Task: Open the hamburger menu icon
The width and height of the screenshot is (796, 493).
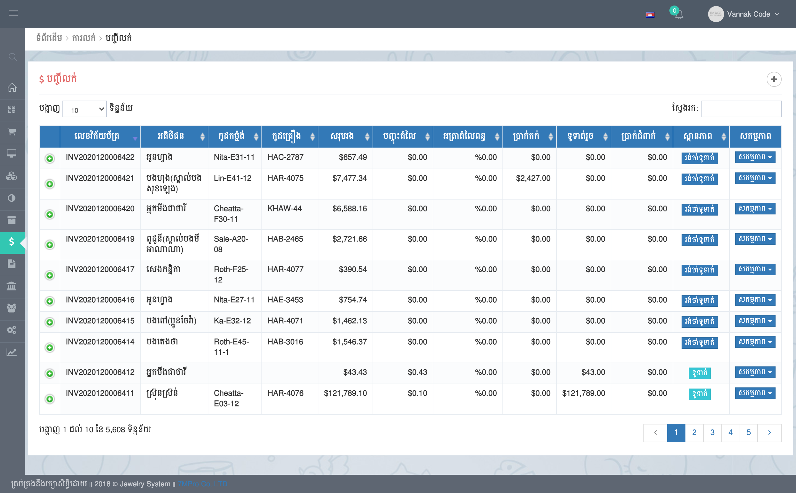Action: click(x=13, y=13)
